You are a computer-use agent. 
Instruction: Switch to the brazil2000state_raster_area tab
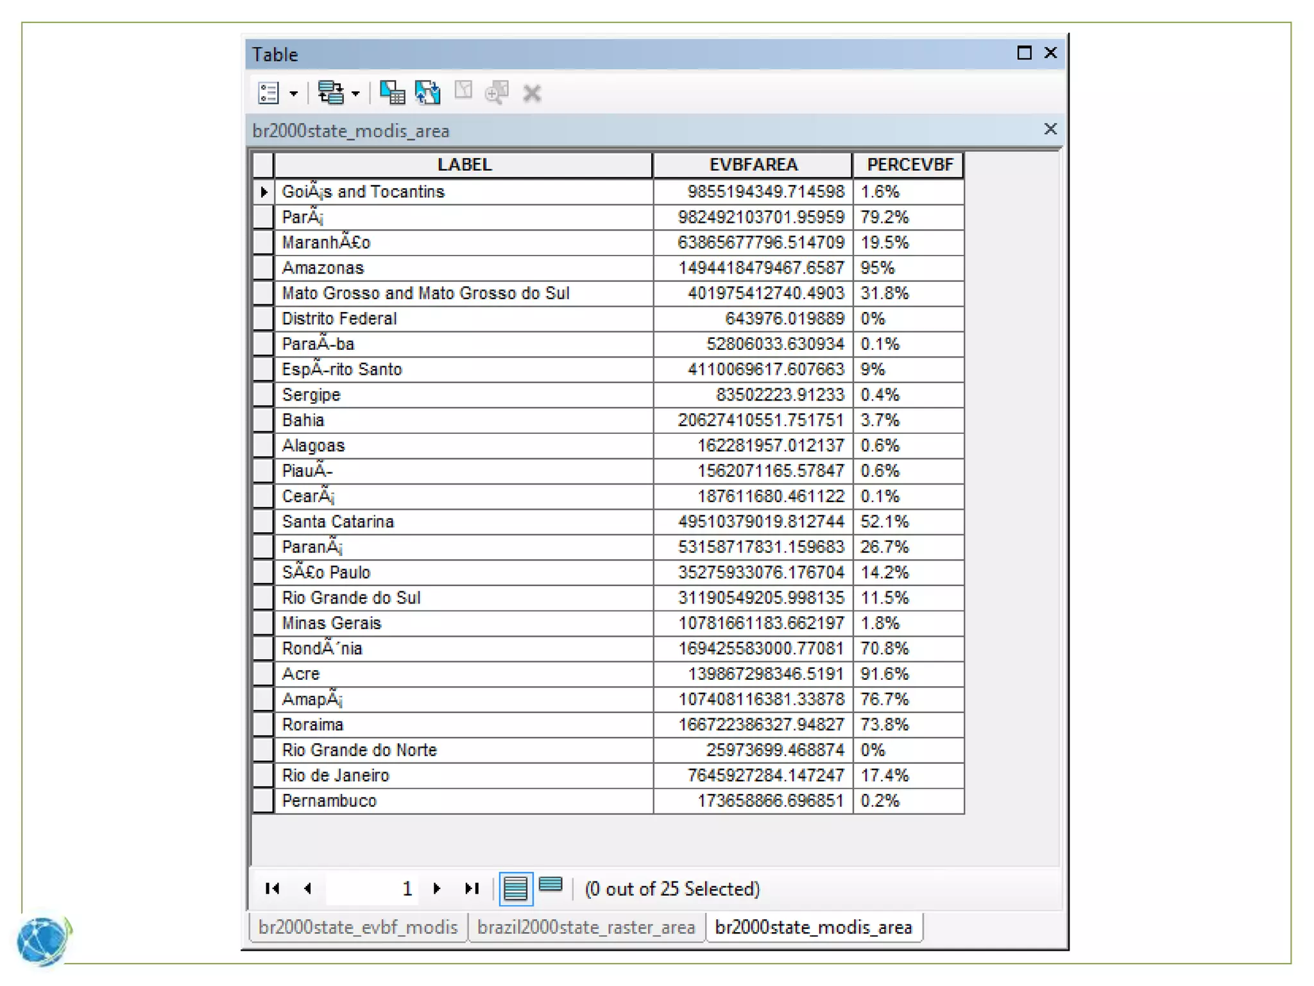pyautogui.click(x=586, y=928)
